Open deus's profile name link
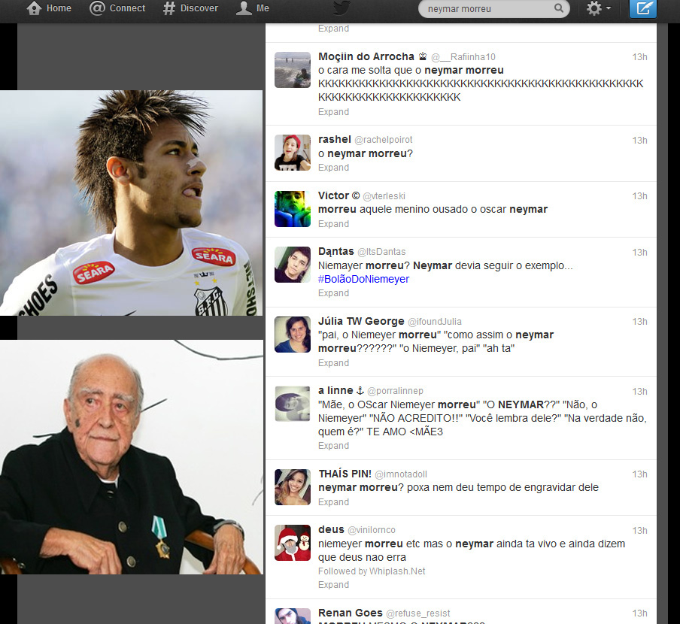The height and width of the screenshot is (624, 680). tap(331, 529)
